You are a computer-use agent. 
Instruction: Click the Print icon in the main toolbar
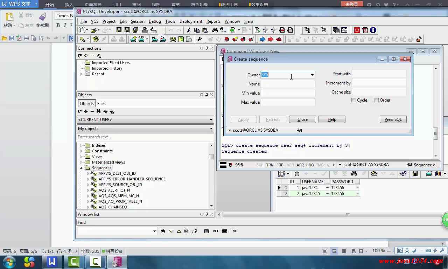click(x=145, y=30)
